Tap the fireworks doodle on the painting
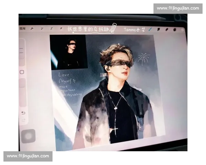Viewport: 206px width, 165px height. point(144,59)
